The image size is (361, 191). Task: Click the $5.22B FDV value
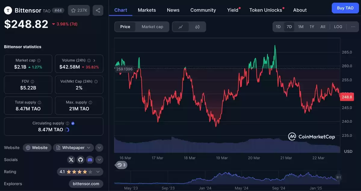(28, 88)
